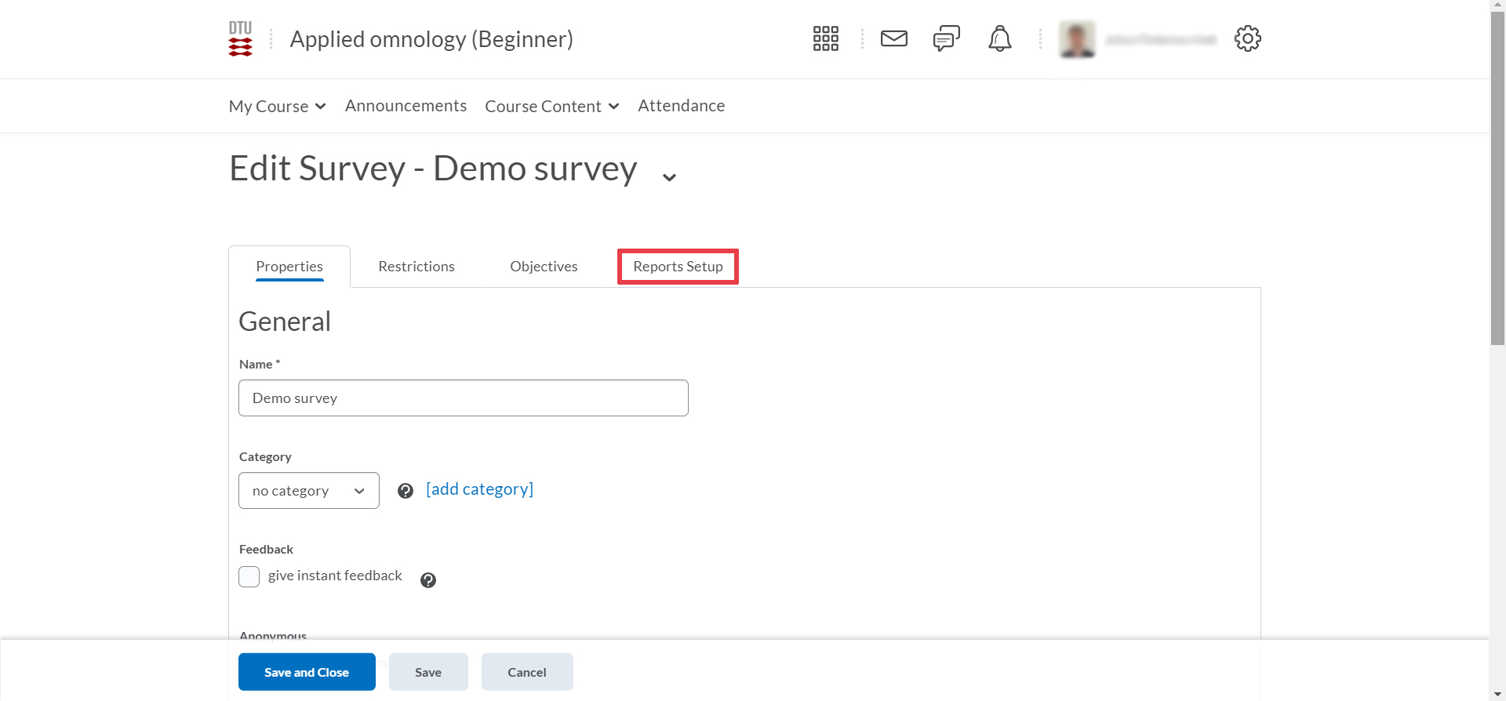Click help icon next to category dropdown

click(406, 491)
